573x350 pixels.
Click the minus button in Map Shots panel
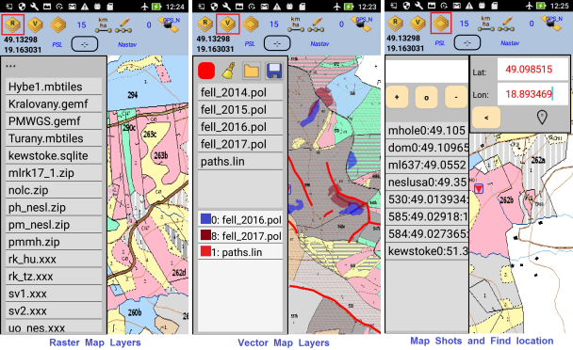456,97
